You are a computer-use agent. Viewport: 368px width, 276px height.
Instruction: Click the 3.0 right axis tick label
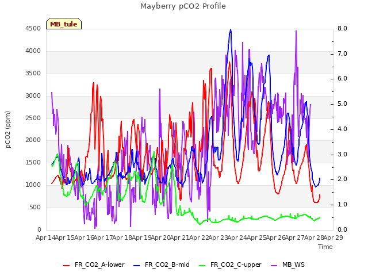(x=342, y=154)
